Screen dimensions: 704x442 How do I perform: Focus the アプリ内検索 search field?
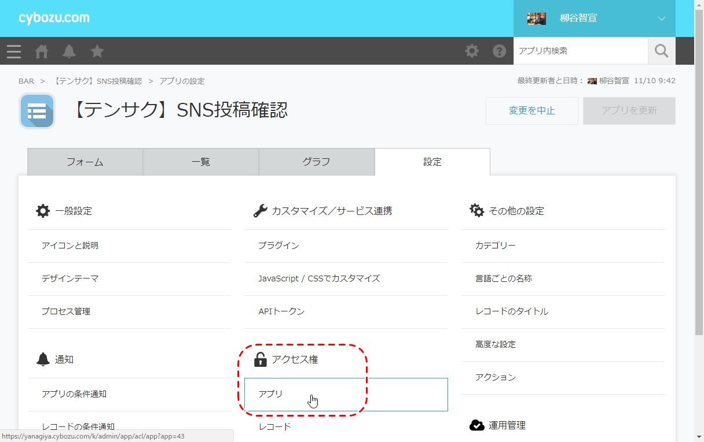click(x=581, y=51)
